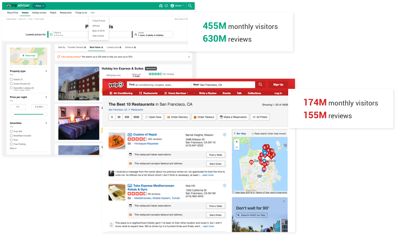This screenshot has height=236, width=397.
Task: Click Start Order for Tuba Express
Action: (x=216, y=215)
